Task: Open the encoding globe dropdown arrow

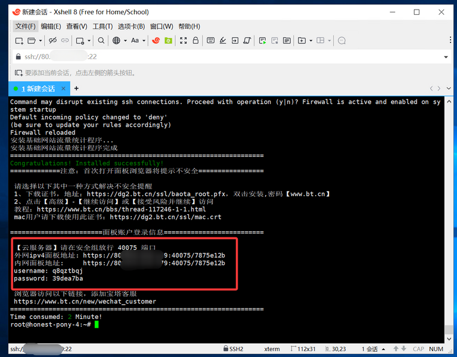Action: (x=124, y=40)
